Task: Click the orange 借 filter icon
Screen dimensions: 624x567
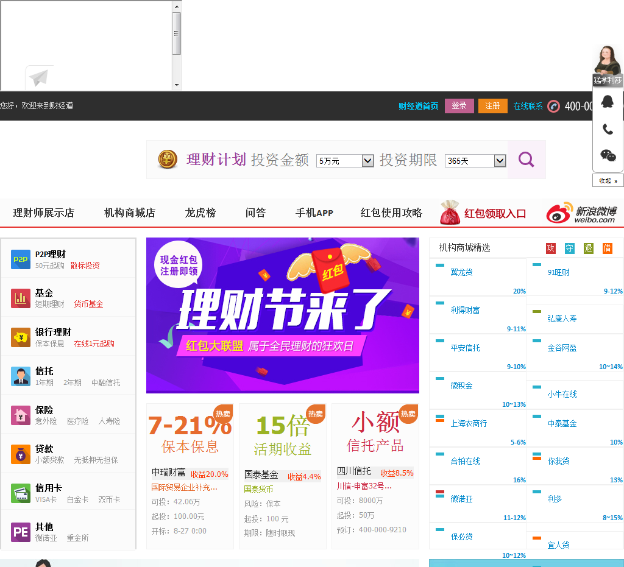Action: pyautogui.click(x=608, y=248)
